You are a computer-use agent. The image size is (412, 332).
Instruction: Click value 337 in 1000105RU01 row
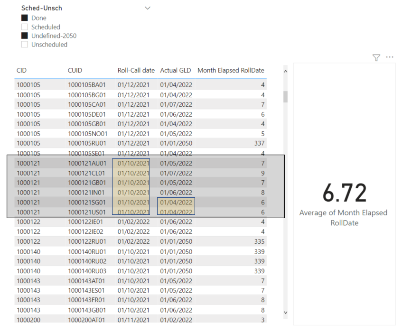click(x=259, y=143)
